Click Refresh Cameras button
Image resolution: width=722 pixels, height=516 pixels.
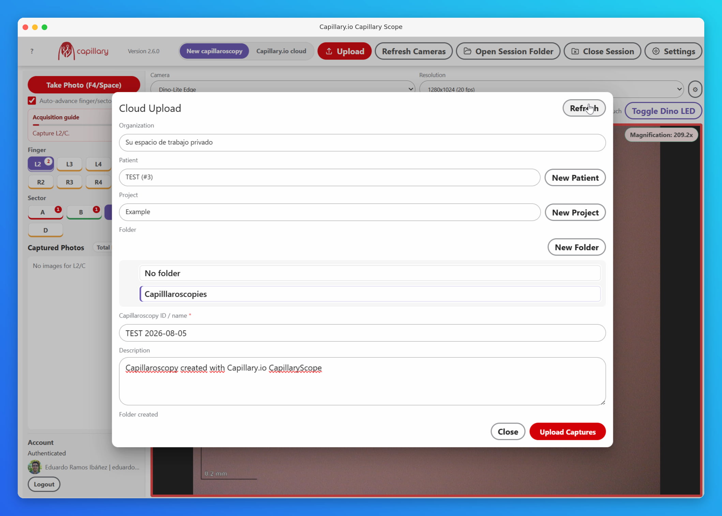pyautogui.click(x=413, y=51)
